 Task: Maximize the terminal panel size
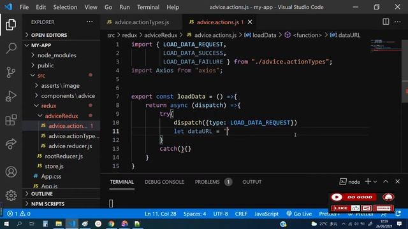point(386,181)
